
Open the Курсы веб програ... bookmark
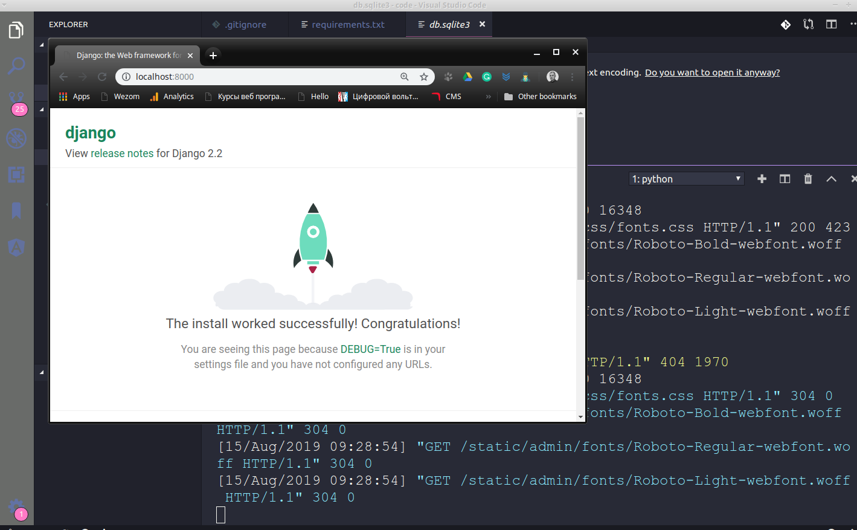(245, 97)
